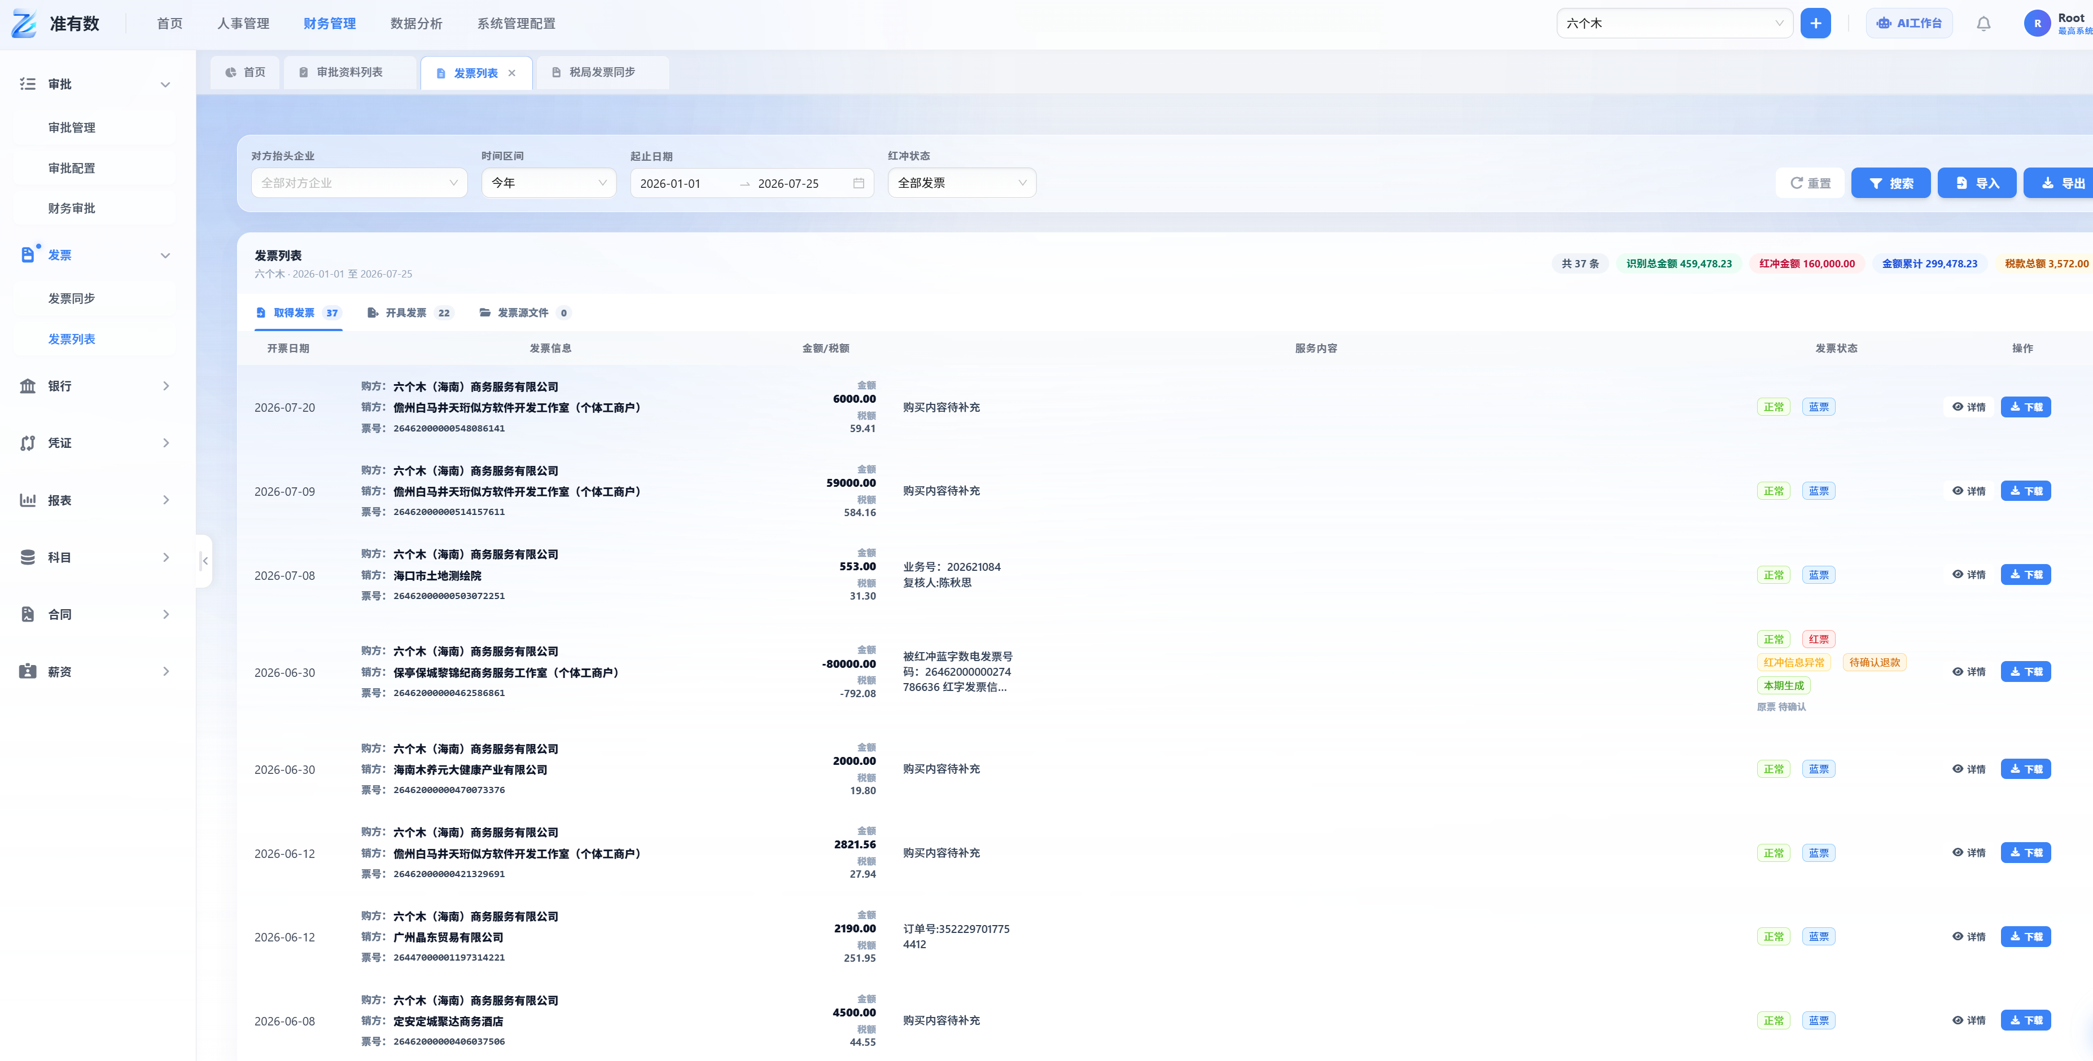The width and height of the screenshot is (2093, 1061).
Task: Click the 搜索 search button
Action: tap(1891, 183)
